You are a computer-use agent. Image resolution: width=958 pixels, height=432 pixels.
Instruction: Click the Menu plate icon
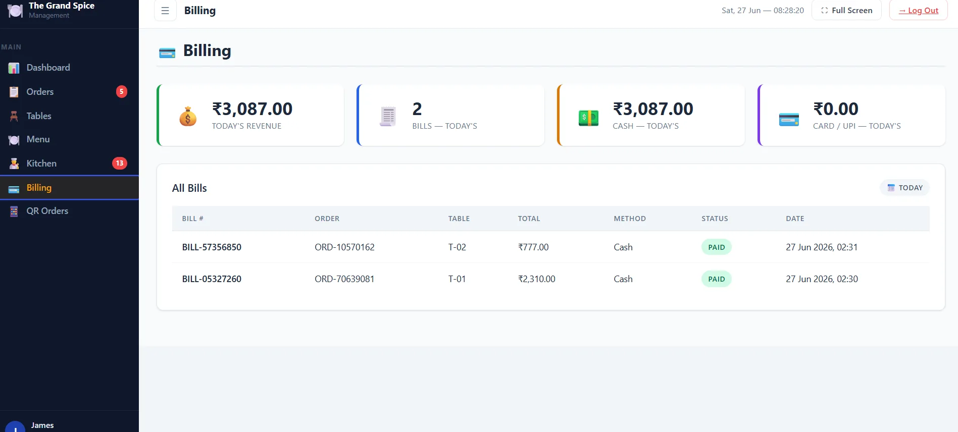tap(14, 140)
